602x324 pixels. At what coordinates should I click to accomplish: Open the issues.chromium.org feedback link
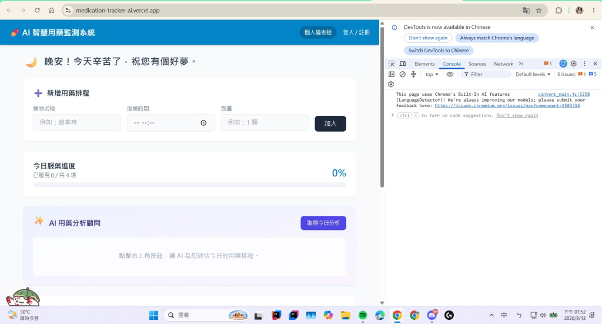(507, 106)
